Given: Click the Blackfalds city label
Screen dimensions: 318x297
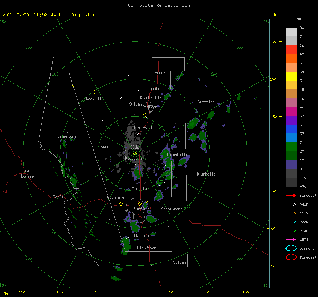Looking at the screenshot, I should [150, 98].
